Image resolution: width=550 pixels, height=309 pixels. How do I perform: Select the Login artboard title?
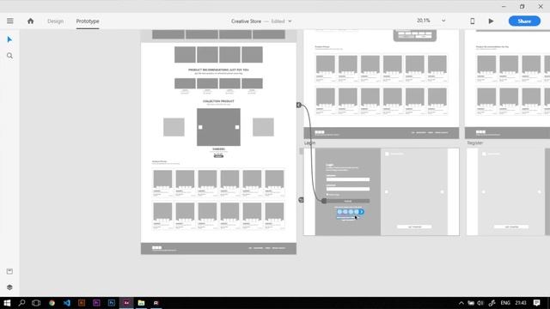(x=309, y=143)
